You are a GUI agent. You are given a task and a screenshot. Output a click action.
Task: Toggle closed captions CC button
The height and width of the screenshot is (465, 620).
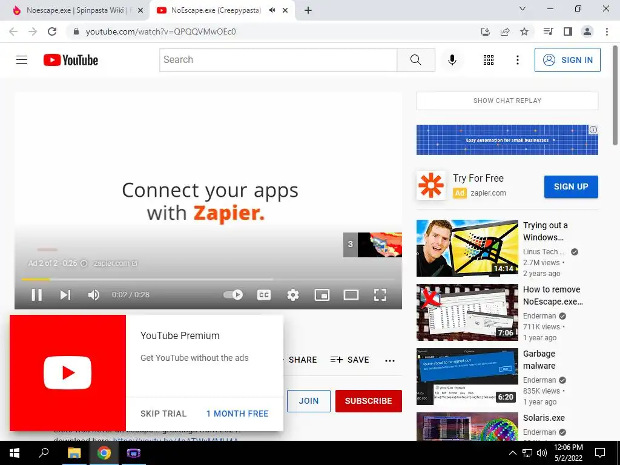point(264,295)
